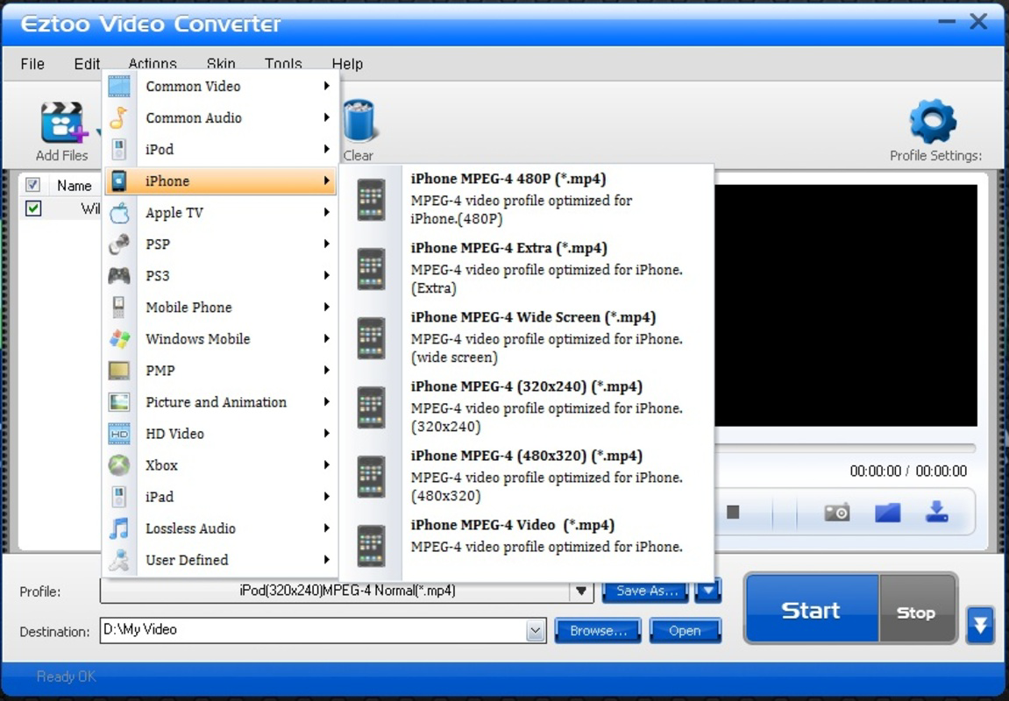Choose Lossless Audio menu entry
Screen dimensions: 1009x701
pyautogui.click(x=221, y=528)
